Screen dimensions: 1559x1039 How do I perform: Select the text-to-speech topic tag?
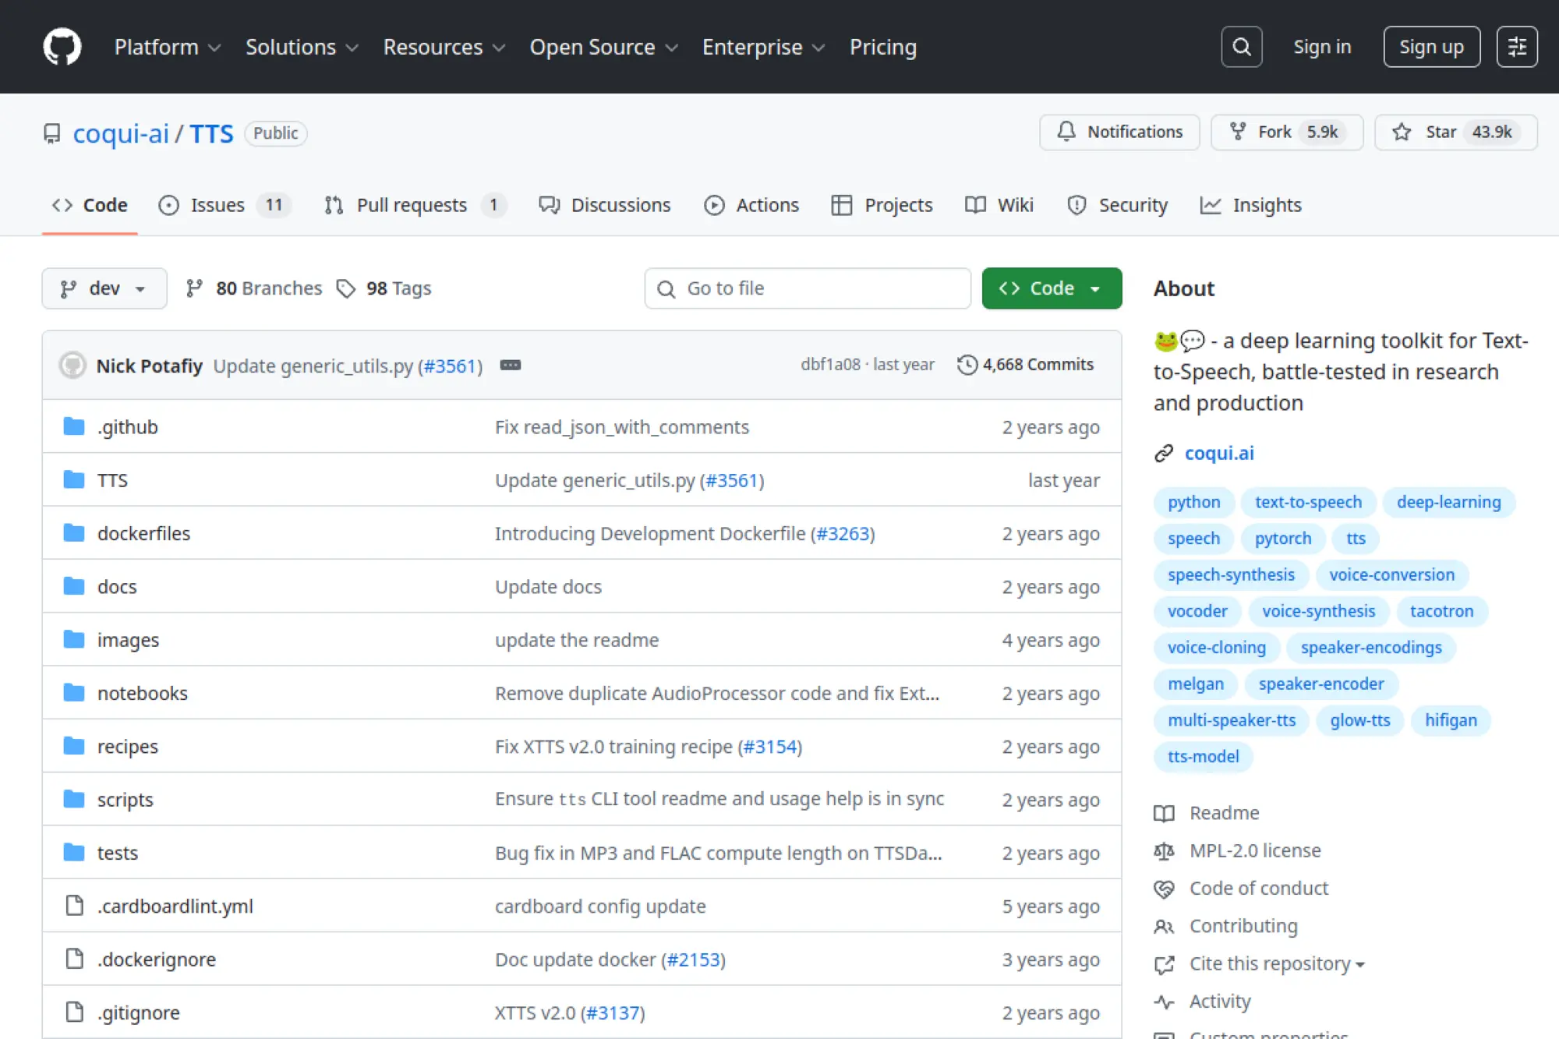click(x=1307, y=502)
